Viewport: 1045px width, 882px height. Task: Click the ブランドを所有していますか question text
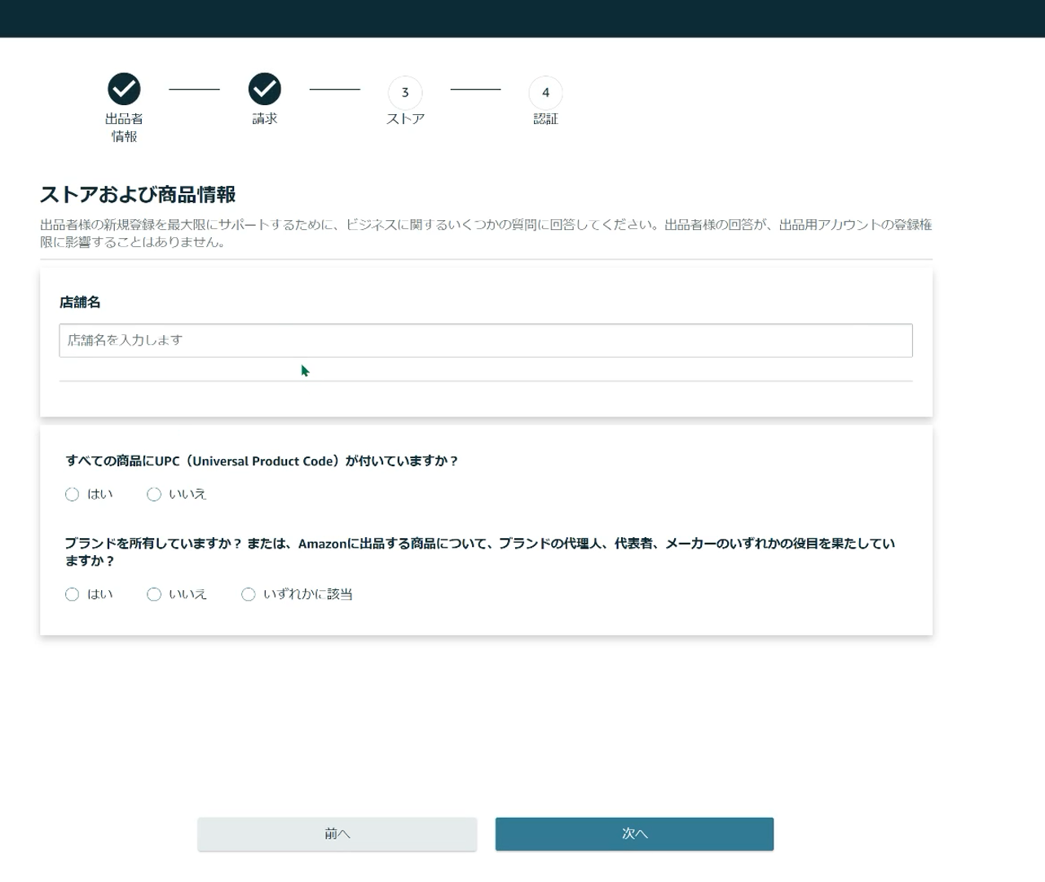[480, 552]
